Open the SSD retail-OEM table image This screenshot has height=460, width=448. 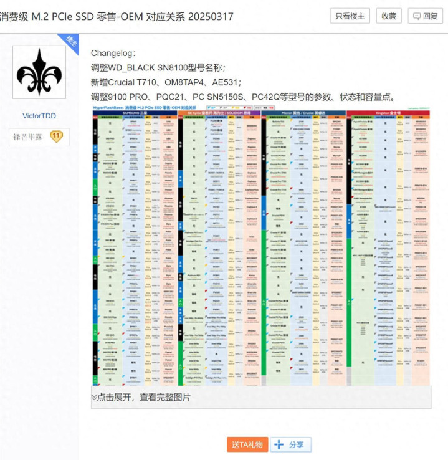261,245
